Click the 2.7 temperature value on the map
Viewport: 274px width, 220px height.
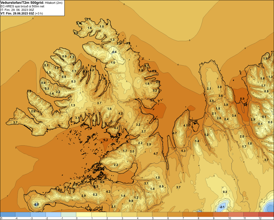coord(89,19)
